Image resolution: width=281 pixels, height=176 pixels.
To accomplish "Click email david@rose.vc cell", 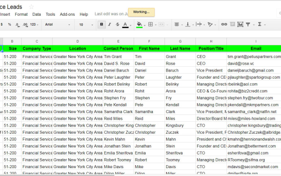I will pos(254,64).
